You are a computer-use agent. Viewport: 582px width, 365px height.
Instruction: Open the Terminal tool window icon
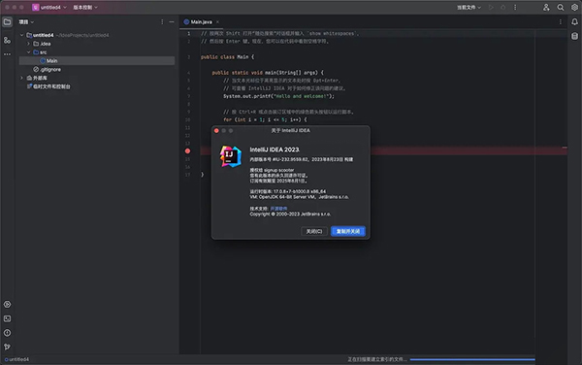(x=7, y=318)
